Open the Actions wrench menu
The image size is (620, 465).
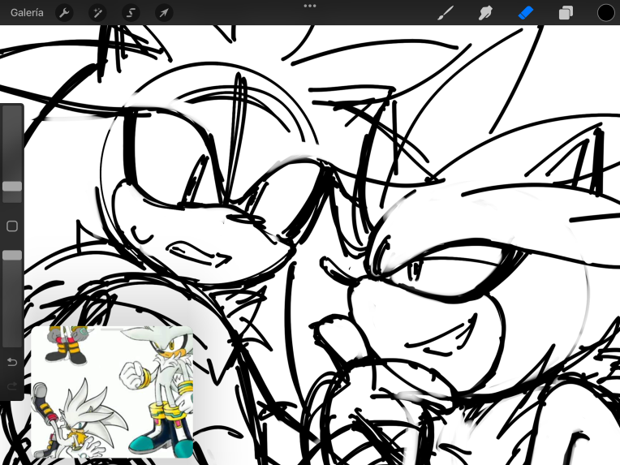[x=64, y=13]
